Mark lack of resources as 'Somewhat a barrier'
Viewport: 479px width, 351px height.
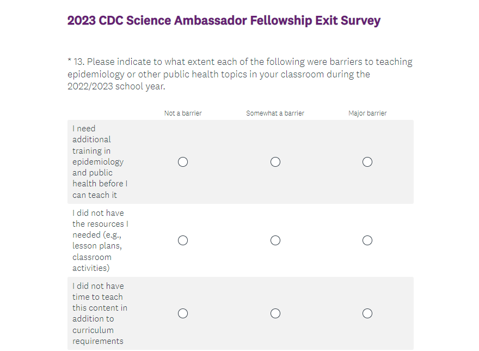coord(275,240)
